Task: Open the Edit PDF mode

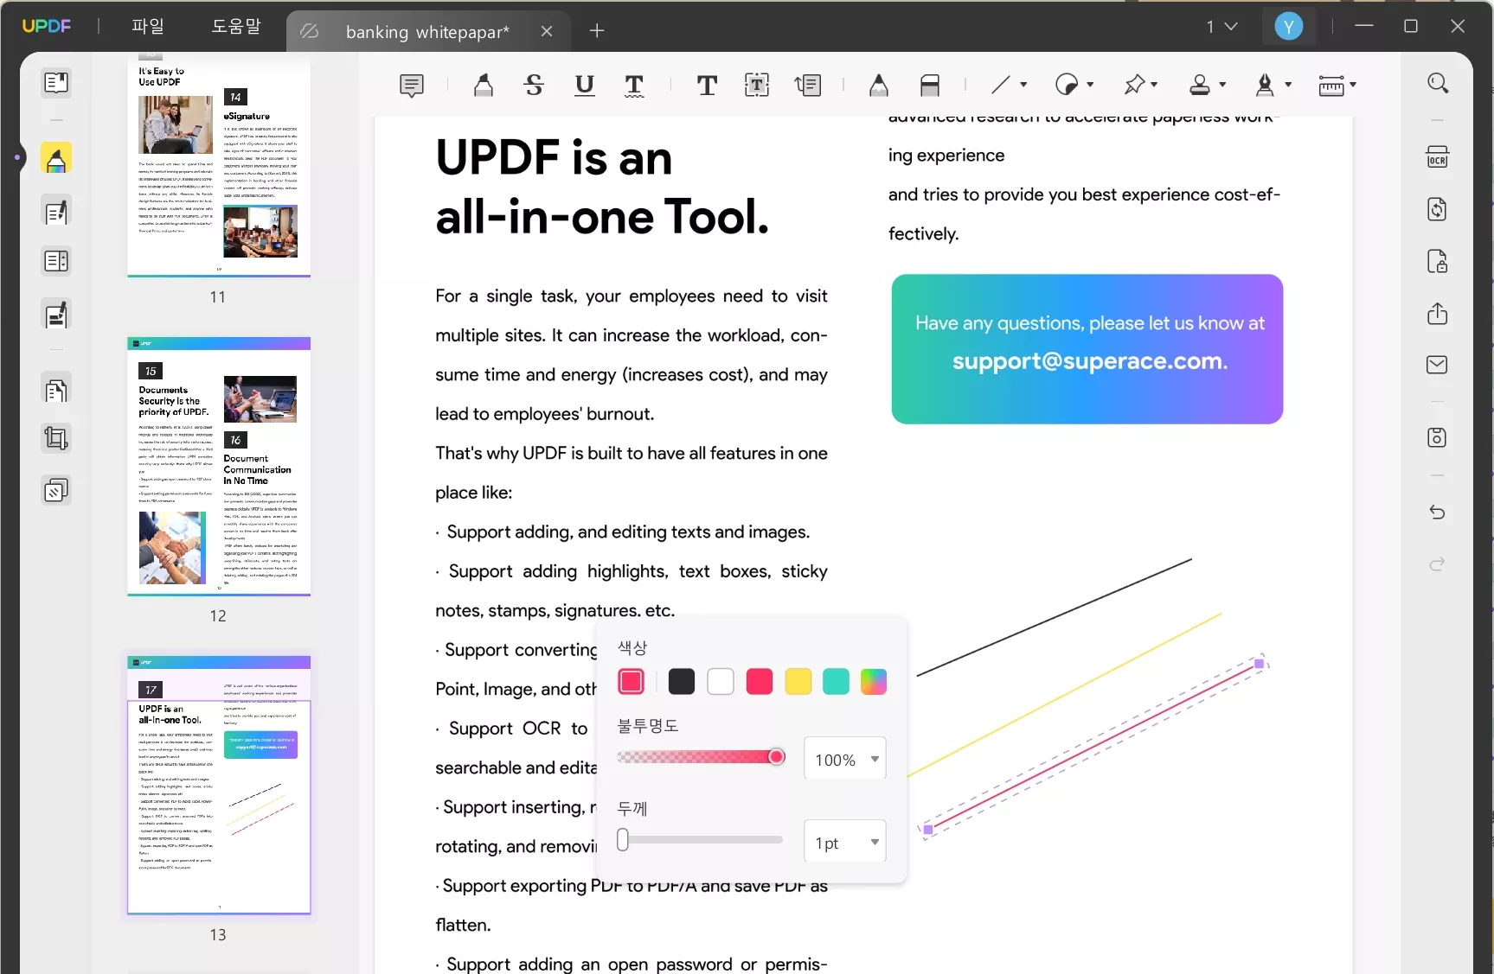Action: click(56, 212)
